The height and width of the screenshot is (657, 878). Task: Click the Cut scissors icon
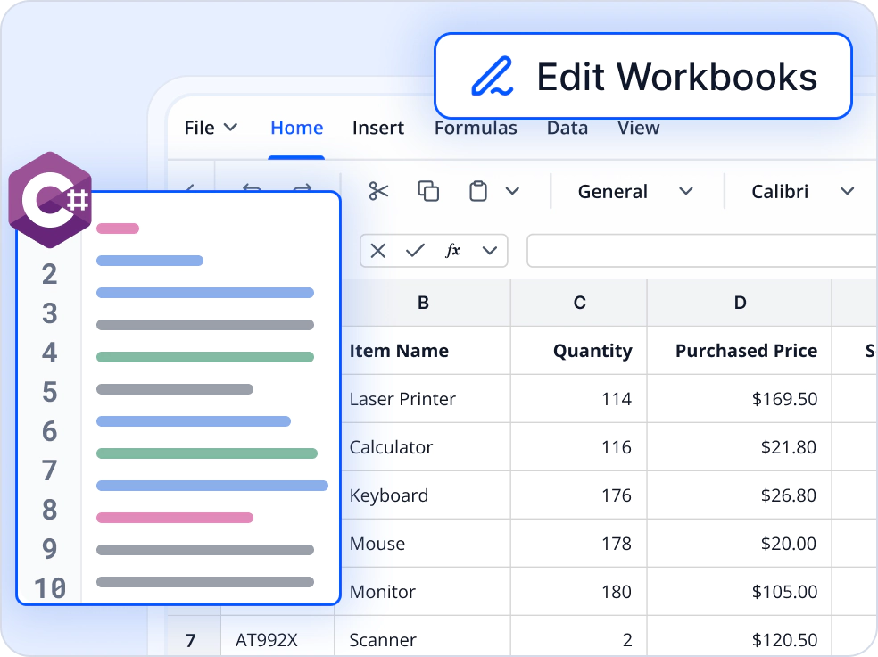click(x=378, y=192)
